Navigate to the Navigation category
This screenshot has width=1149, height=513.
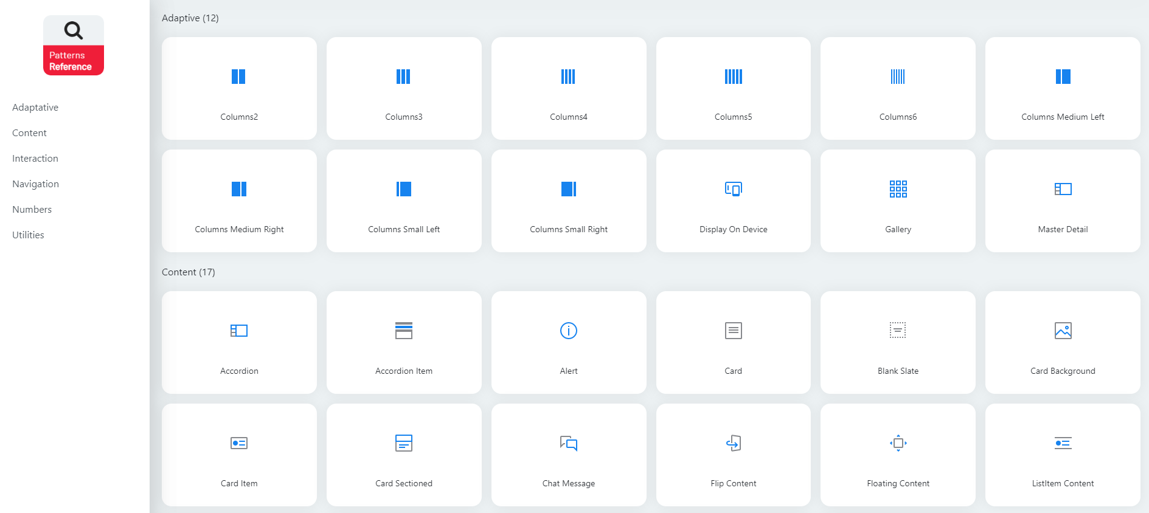(35, 184)
